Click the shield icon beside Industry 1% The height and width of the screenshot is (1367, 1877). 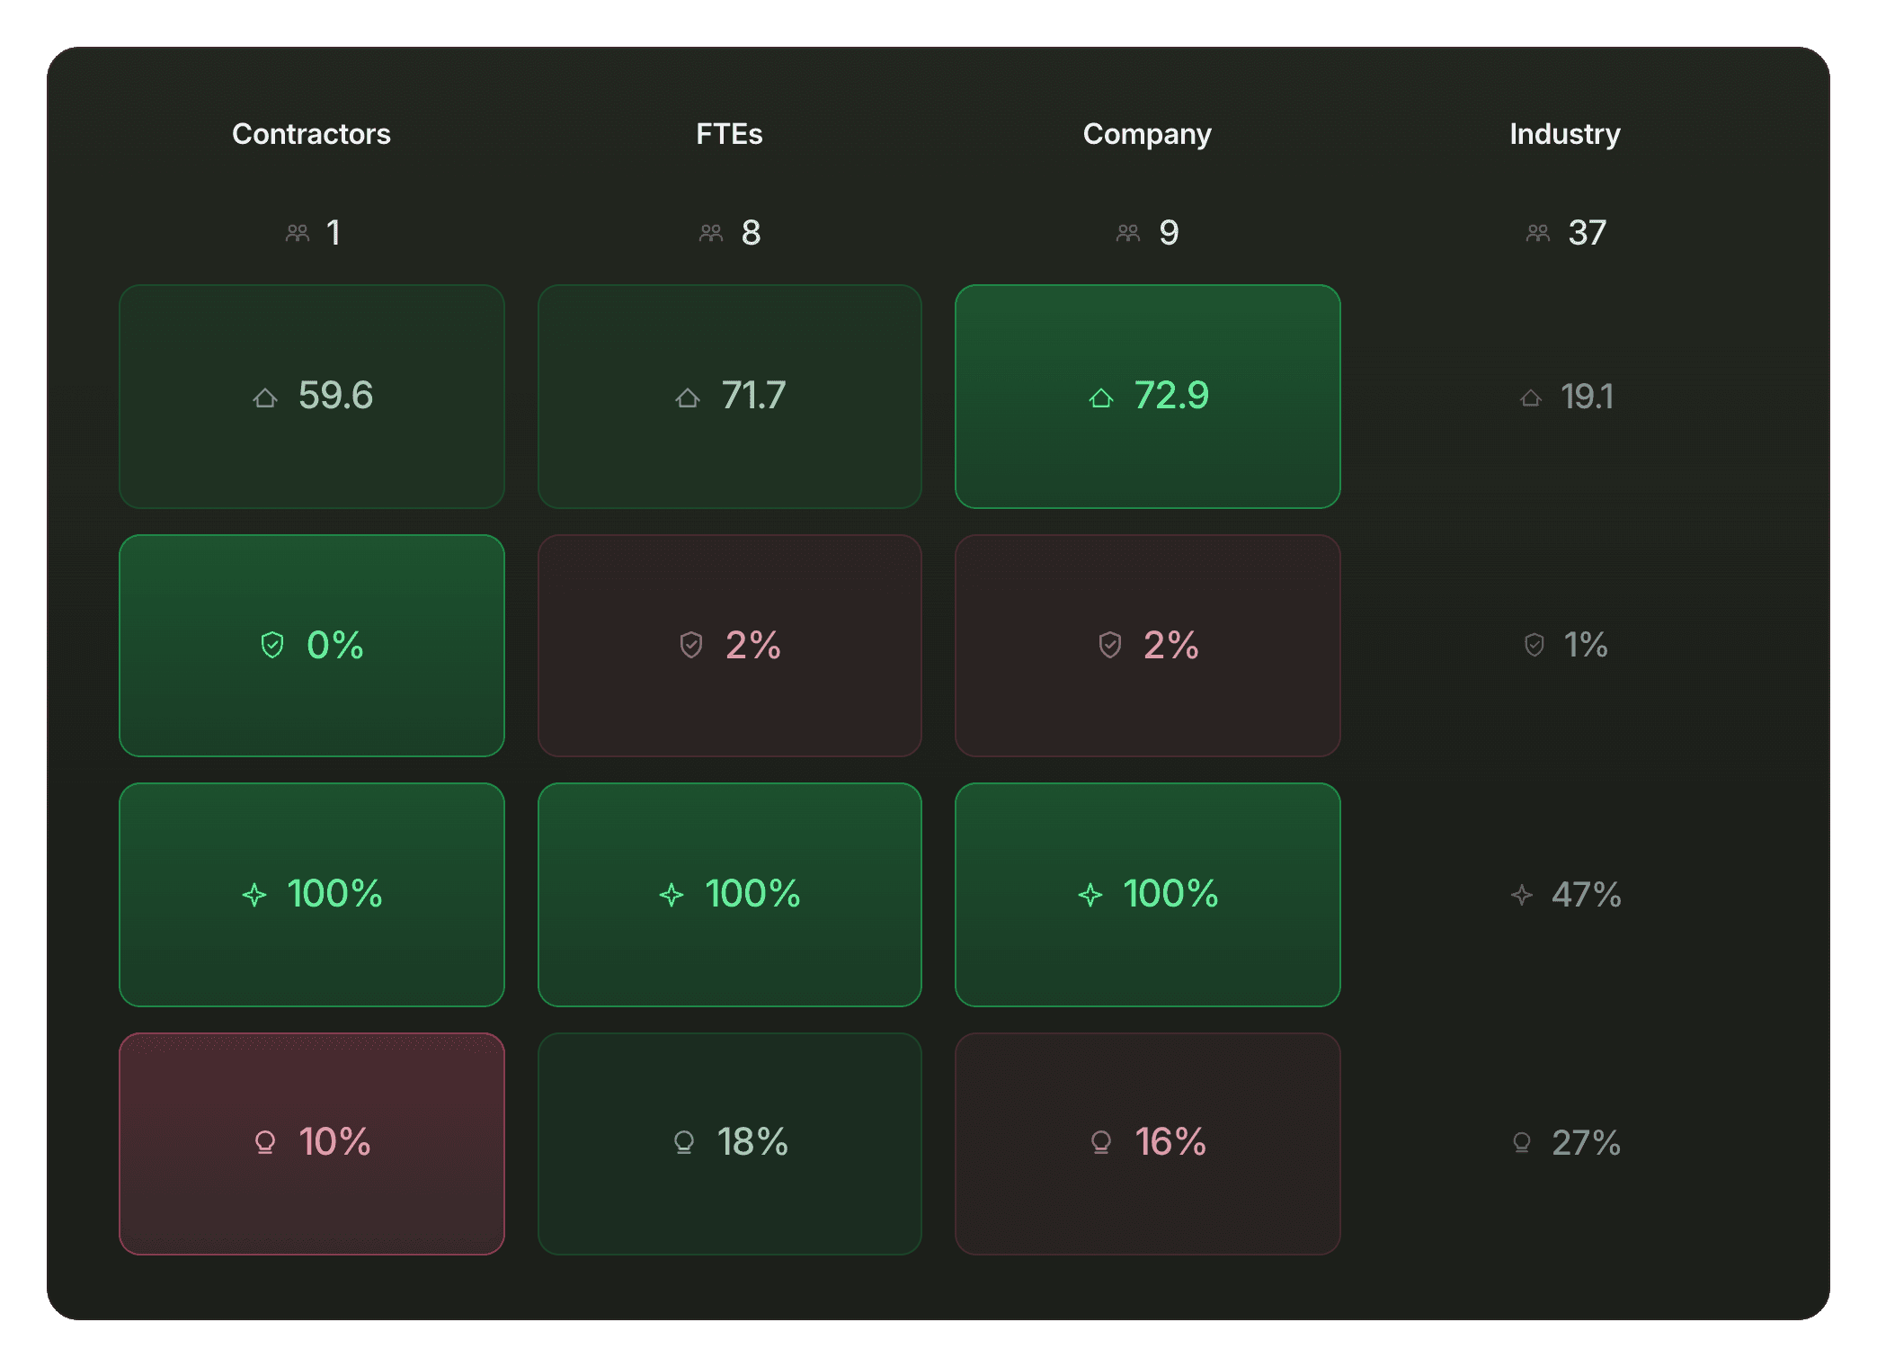click(1535, 645)
